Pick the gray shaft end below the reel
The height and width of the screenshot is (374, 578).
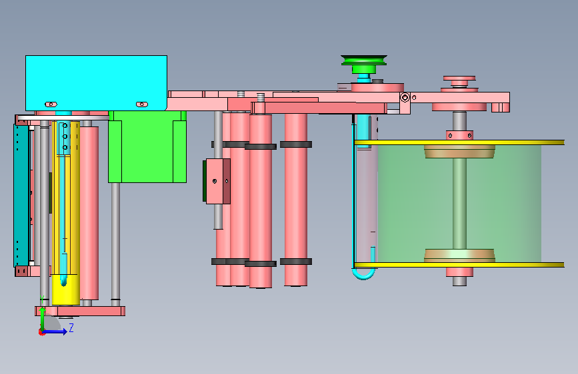pyautogui.click(x=459, y=281)
